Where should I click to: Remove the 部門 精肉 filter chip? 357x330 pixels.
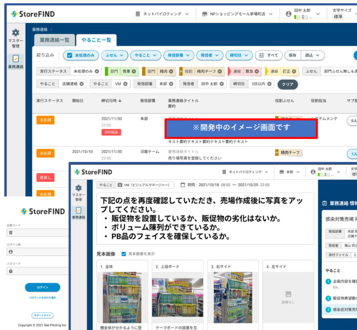(x=171, y=71)
